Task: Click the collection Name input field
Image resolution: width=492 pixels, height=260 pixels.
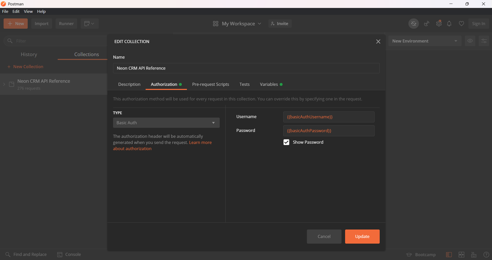Action: 246,68
